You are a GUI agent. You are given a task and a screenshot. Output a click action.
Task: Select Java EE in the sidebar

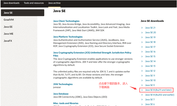pos(8,27)
